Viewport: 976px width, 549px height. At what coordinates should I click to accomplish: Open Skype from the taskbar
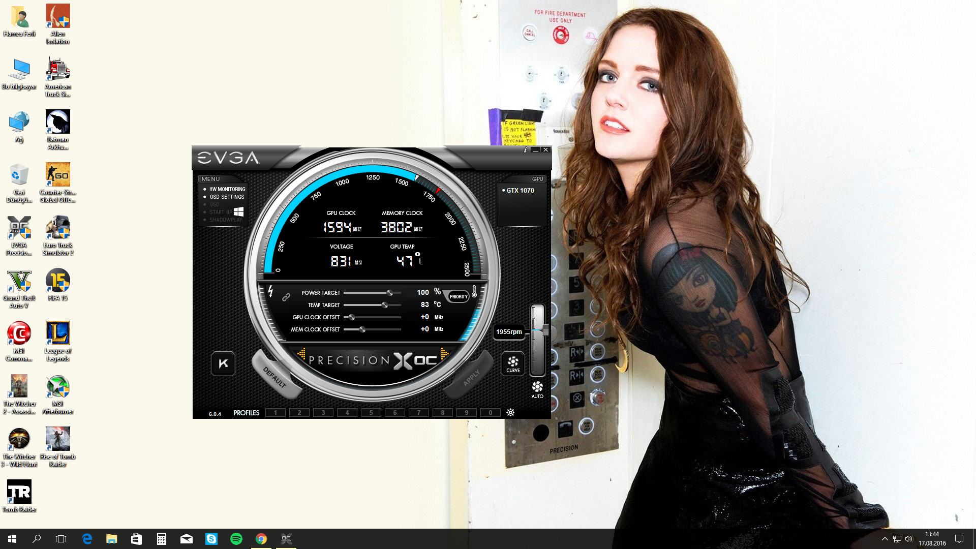(211, 539)
